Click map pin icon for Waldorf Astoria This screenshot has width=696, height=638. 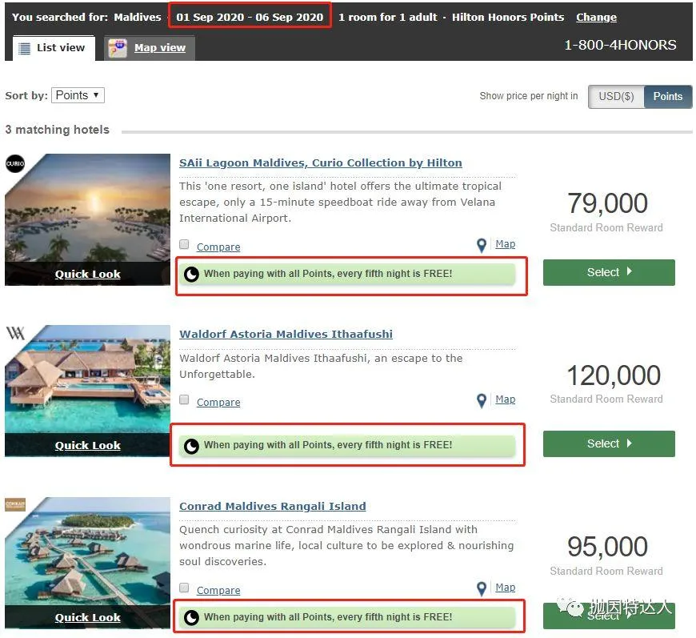482,401
